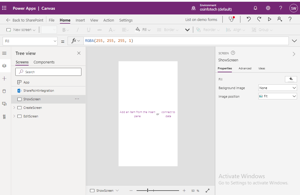This screenshot has height=195, width=300.
Task: Click the Underline formatting button
Action: click(88, 30)
